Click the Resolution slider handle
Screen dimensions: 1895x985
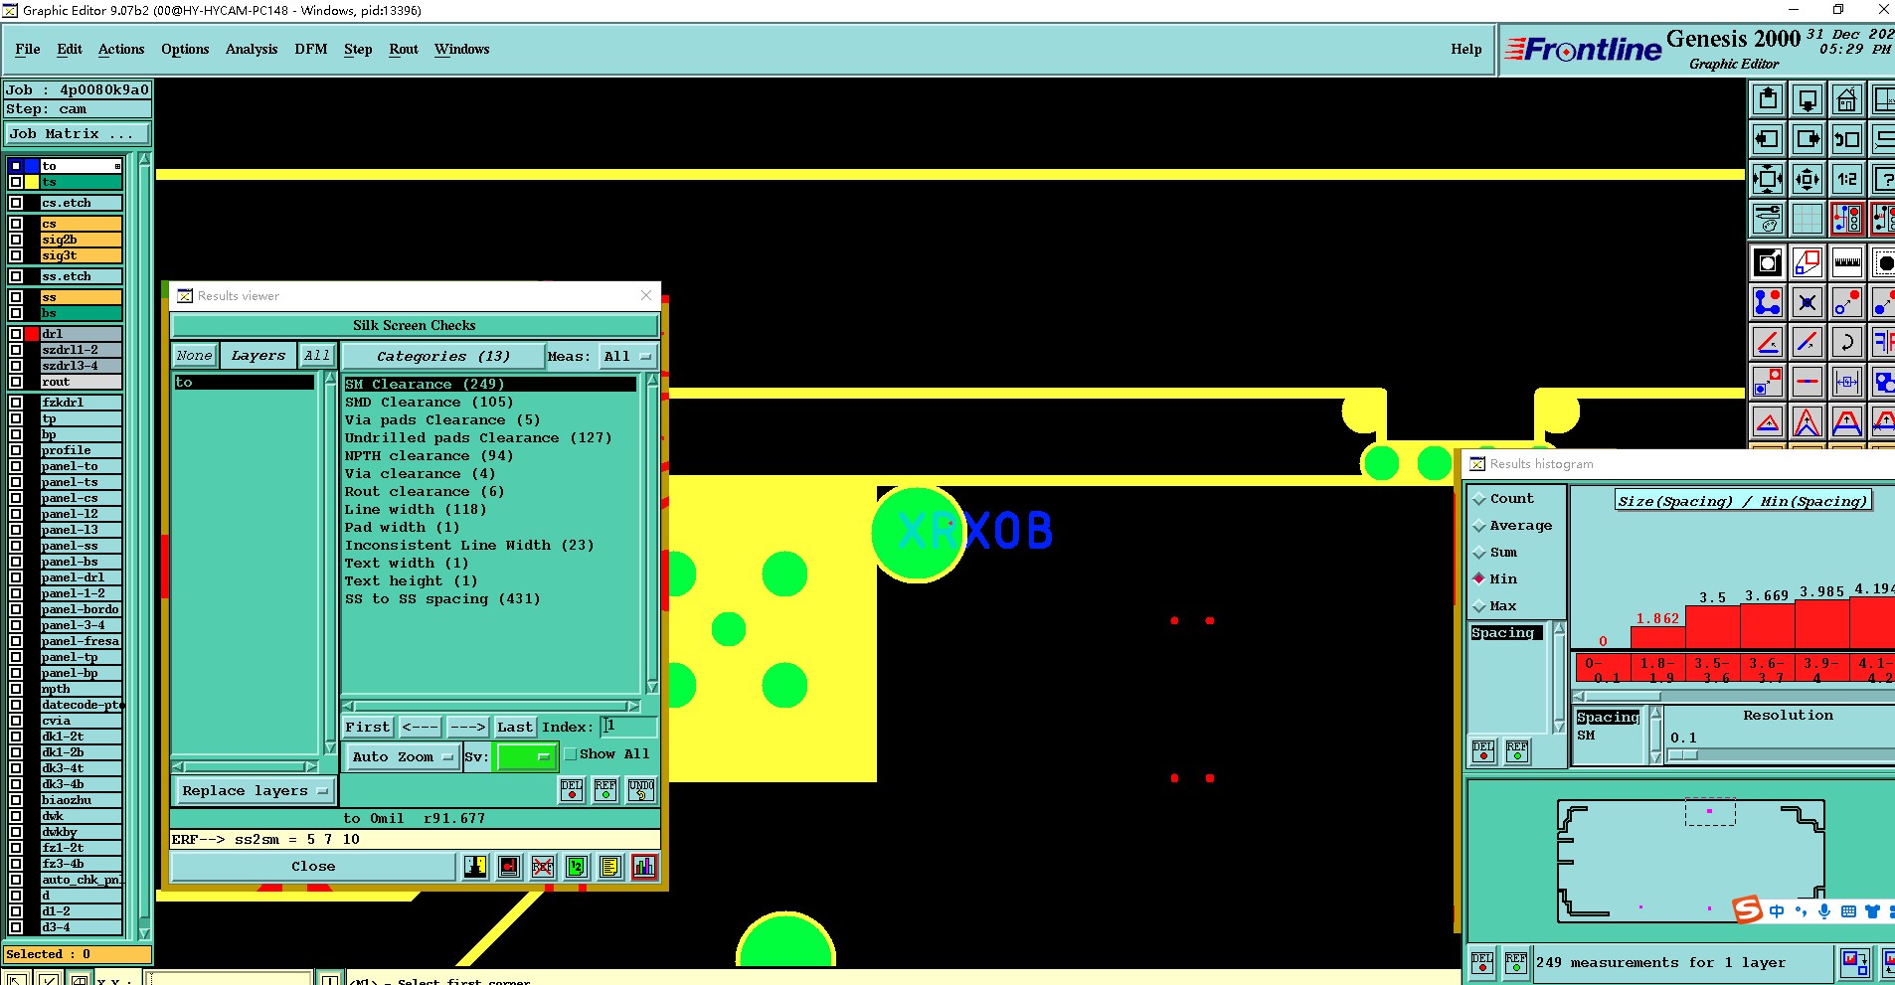1682,755
